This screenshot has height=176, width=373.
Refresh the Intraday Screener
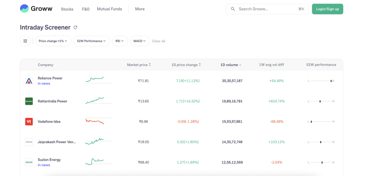click(x=75, y=28)
